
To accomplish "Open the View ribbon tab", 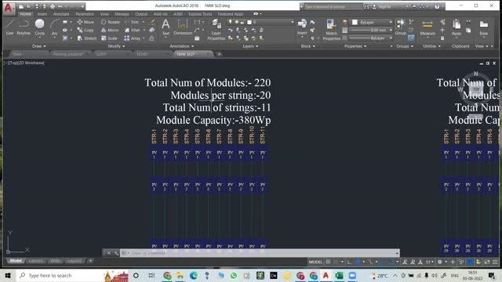I will click(x=104, y=14).
